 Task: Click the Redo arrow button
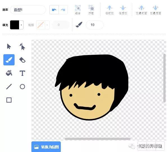coord(63,10)
